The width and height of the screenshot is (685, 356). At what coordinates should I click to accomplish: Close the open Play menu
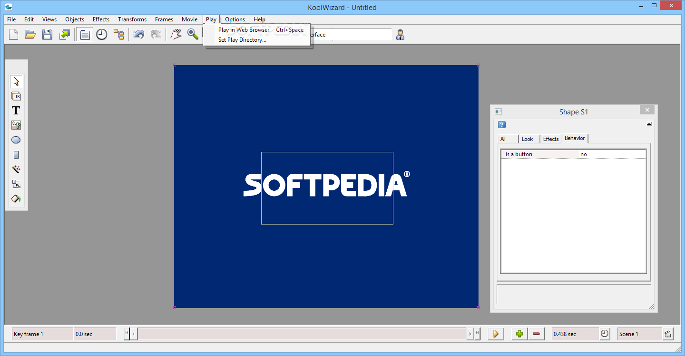click(x=211, y=19)
